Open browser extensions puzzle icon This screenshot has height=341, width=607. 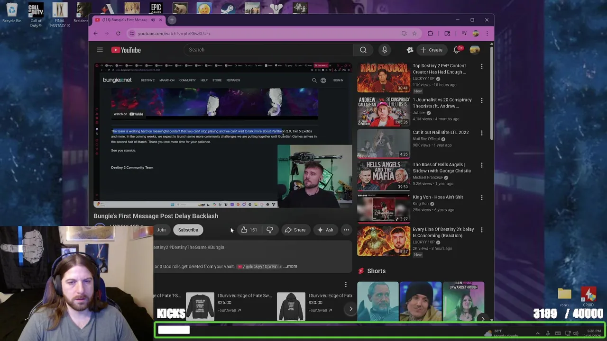(430, 33)
